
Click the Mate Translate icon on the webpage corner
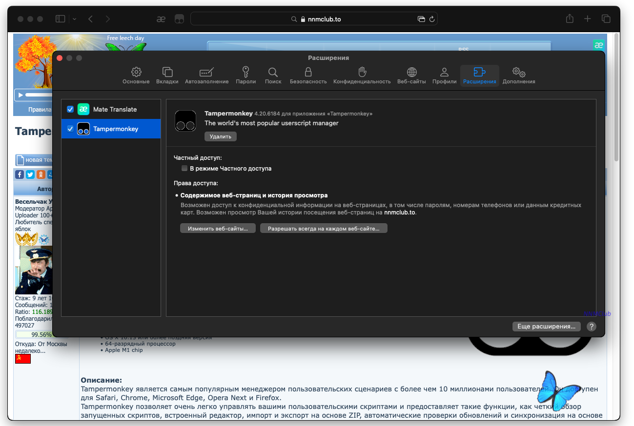599,45
